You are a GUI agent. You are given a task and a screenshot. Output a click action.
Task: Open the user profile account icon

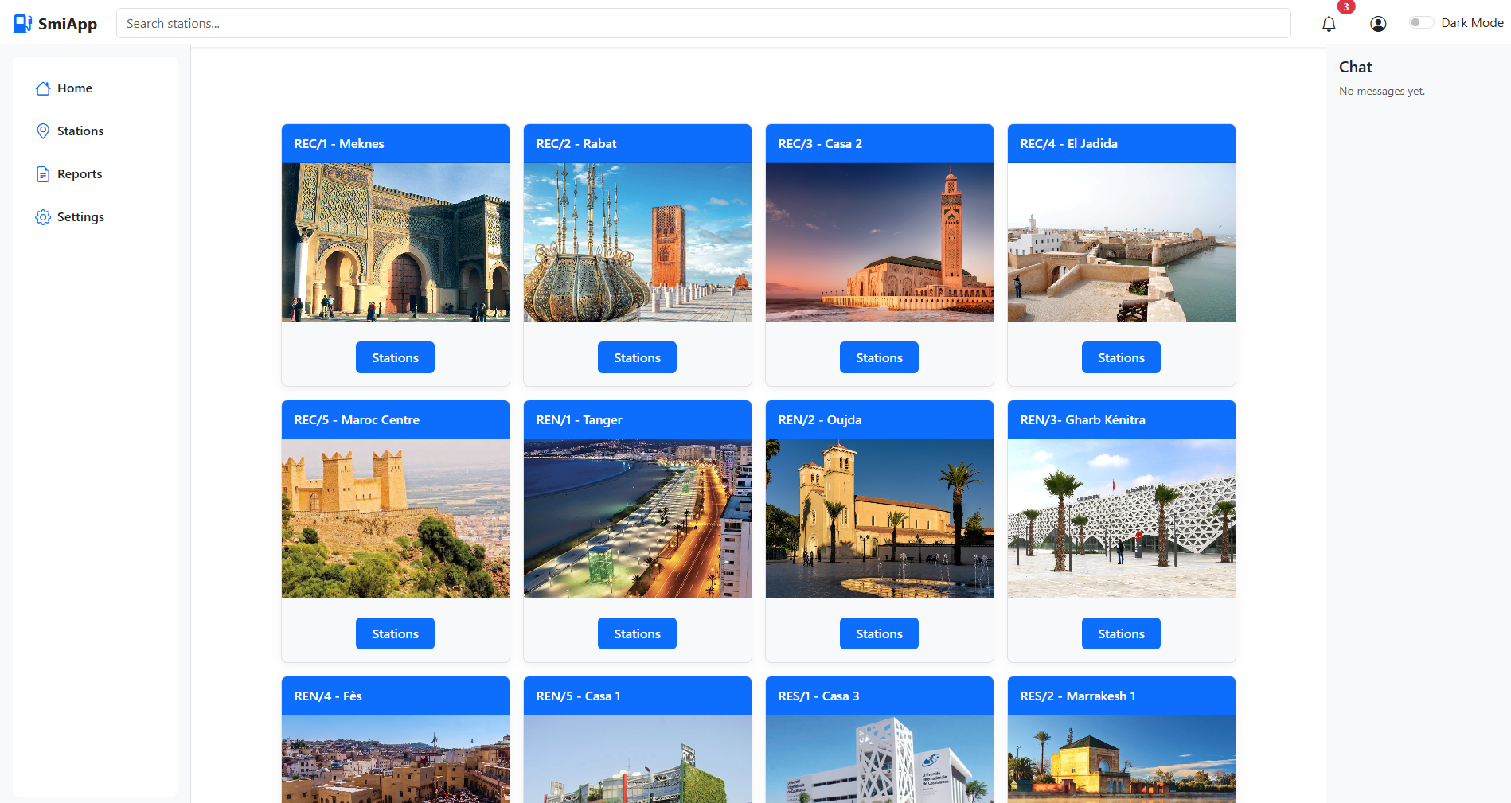[x=1378, y=24]
